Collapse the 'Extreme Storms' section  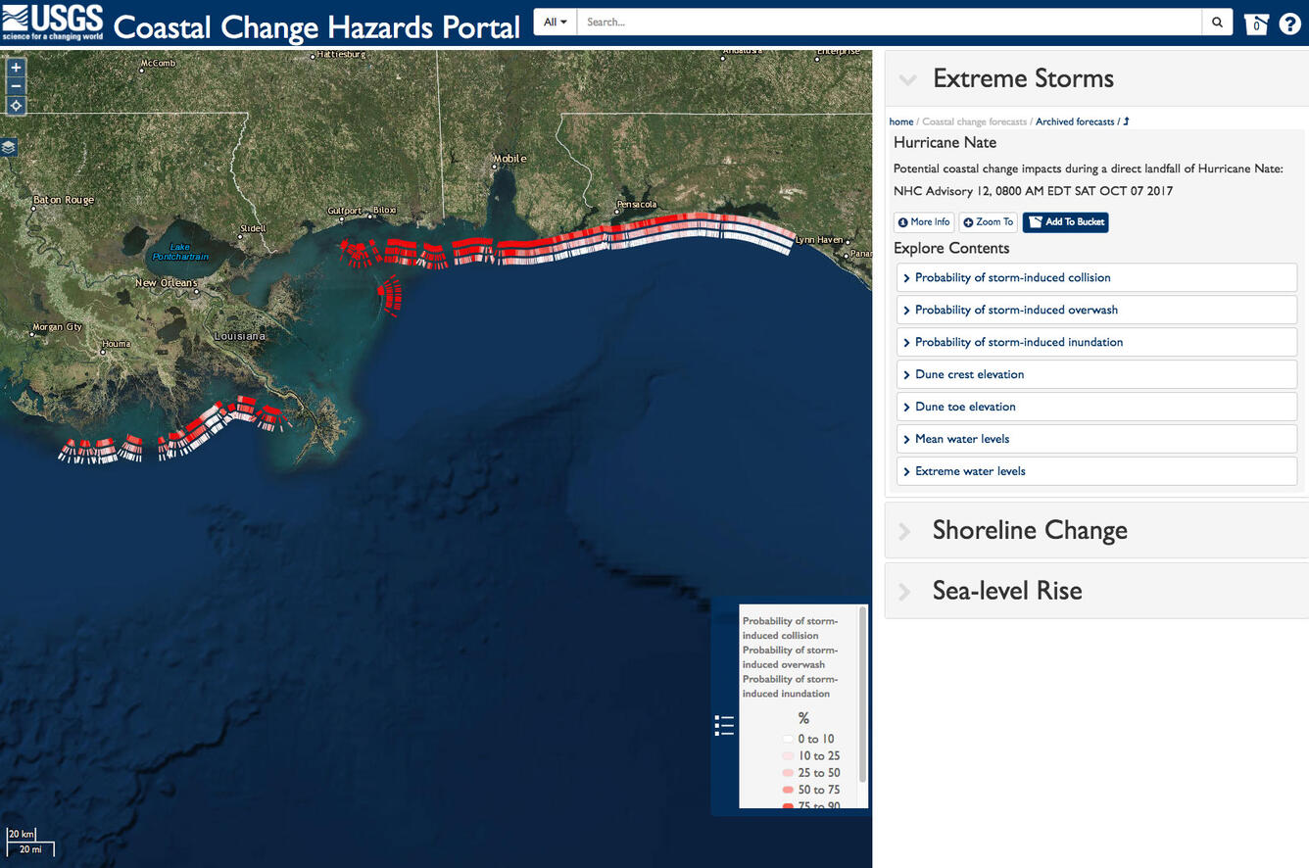906,79
